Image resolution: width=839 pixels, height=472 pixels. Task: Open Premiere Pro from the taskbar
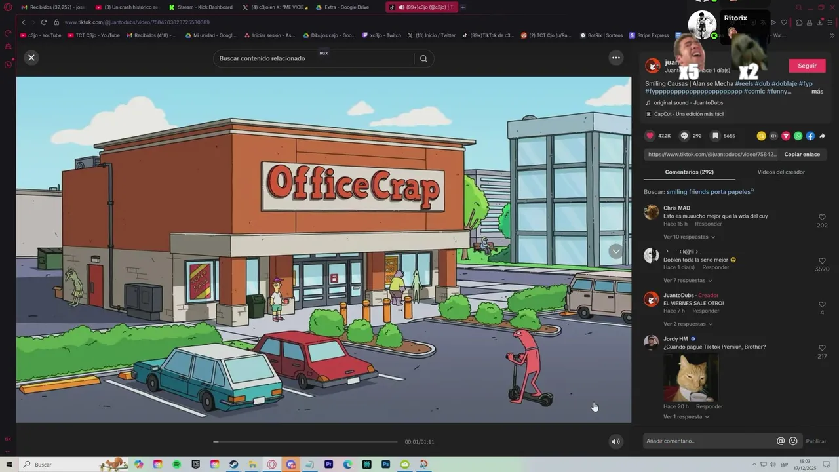328,464
